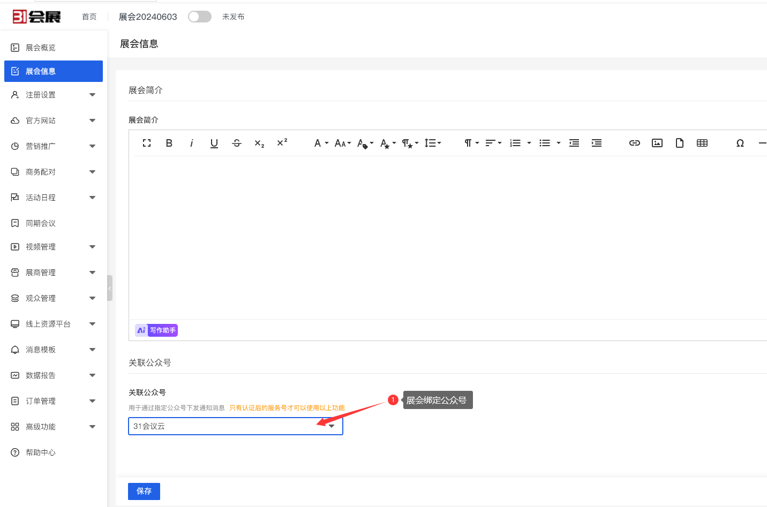
Task: Open the AI 写作助手 button
Action: click(156, 330)
